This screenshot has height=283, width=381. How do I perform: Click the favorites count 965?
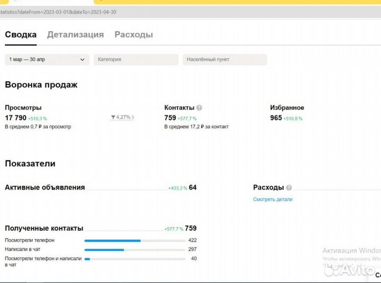point(276,118)
